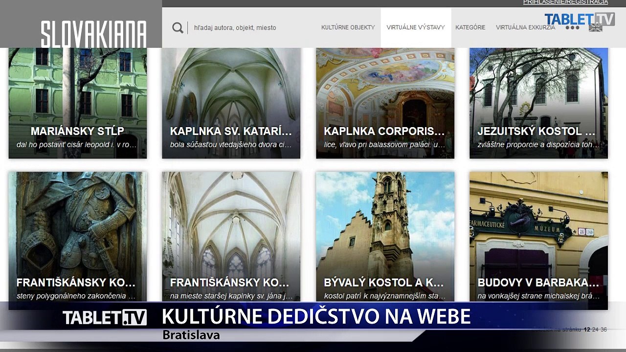Viewport: 626px width, 352px height.
Task: Click the 'na vonkajšej strane michalskej' description
Action: [x=538, y=296]
